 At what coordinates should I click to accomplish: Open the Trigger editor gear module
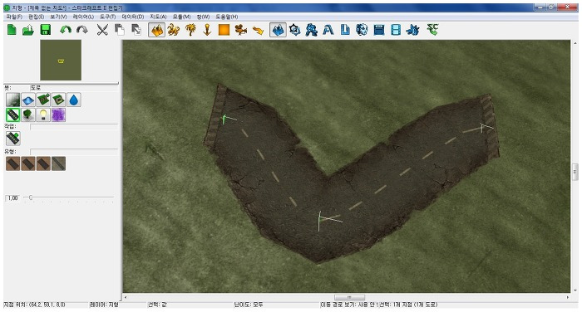click(x=294, y=30)
